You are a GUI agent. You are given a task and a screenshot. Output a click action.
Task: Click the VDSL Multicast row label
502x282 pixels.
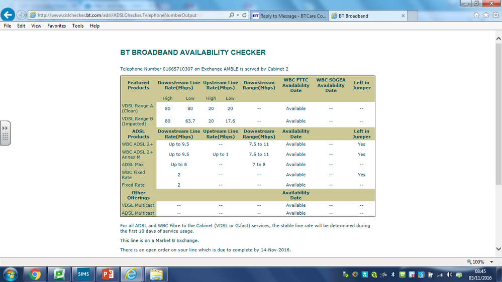tap(138, 205)
